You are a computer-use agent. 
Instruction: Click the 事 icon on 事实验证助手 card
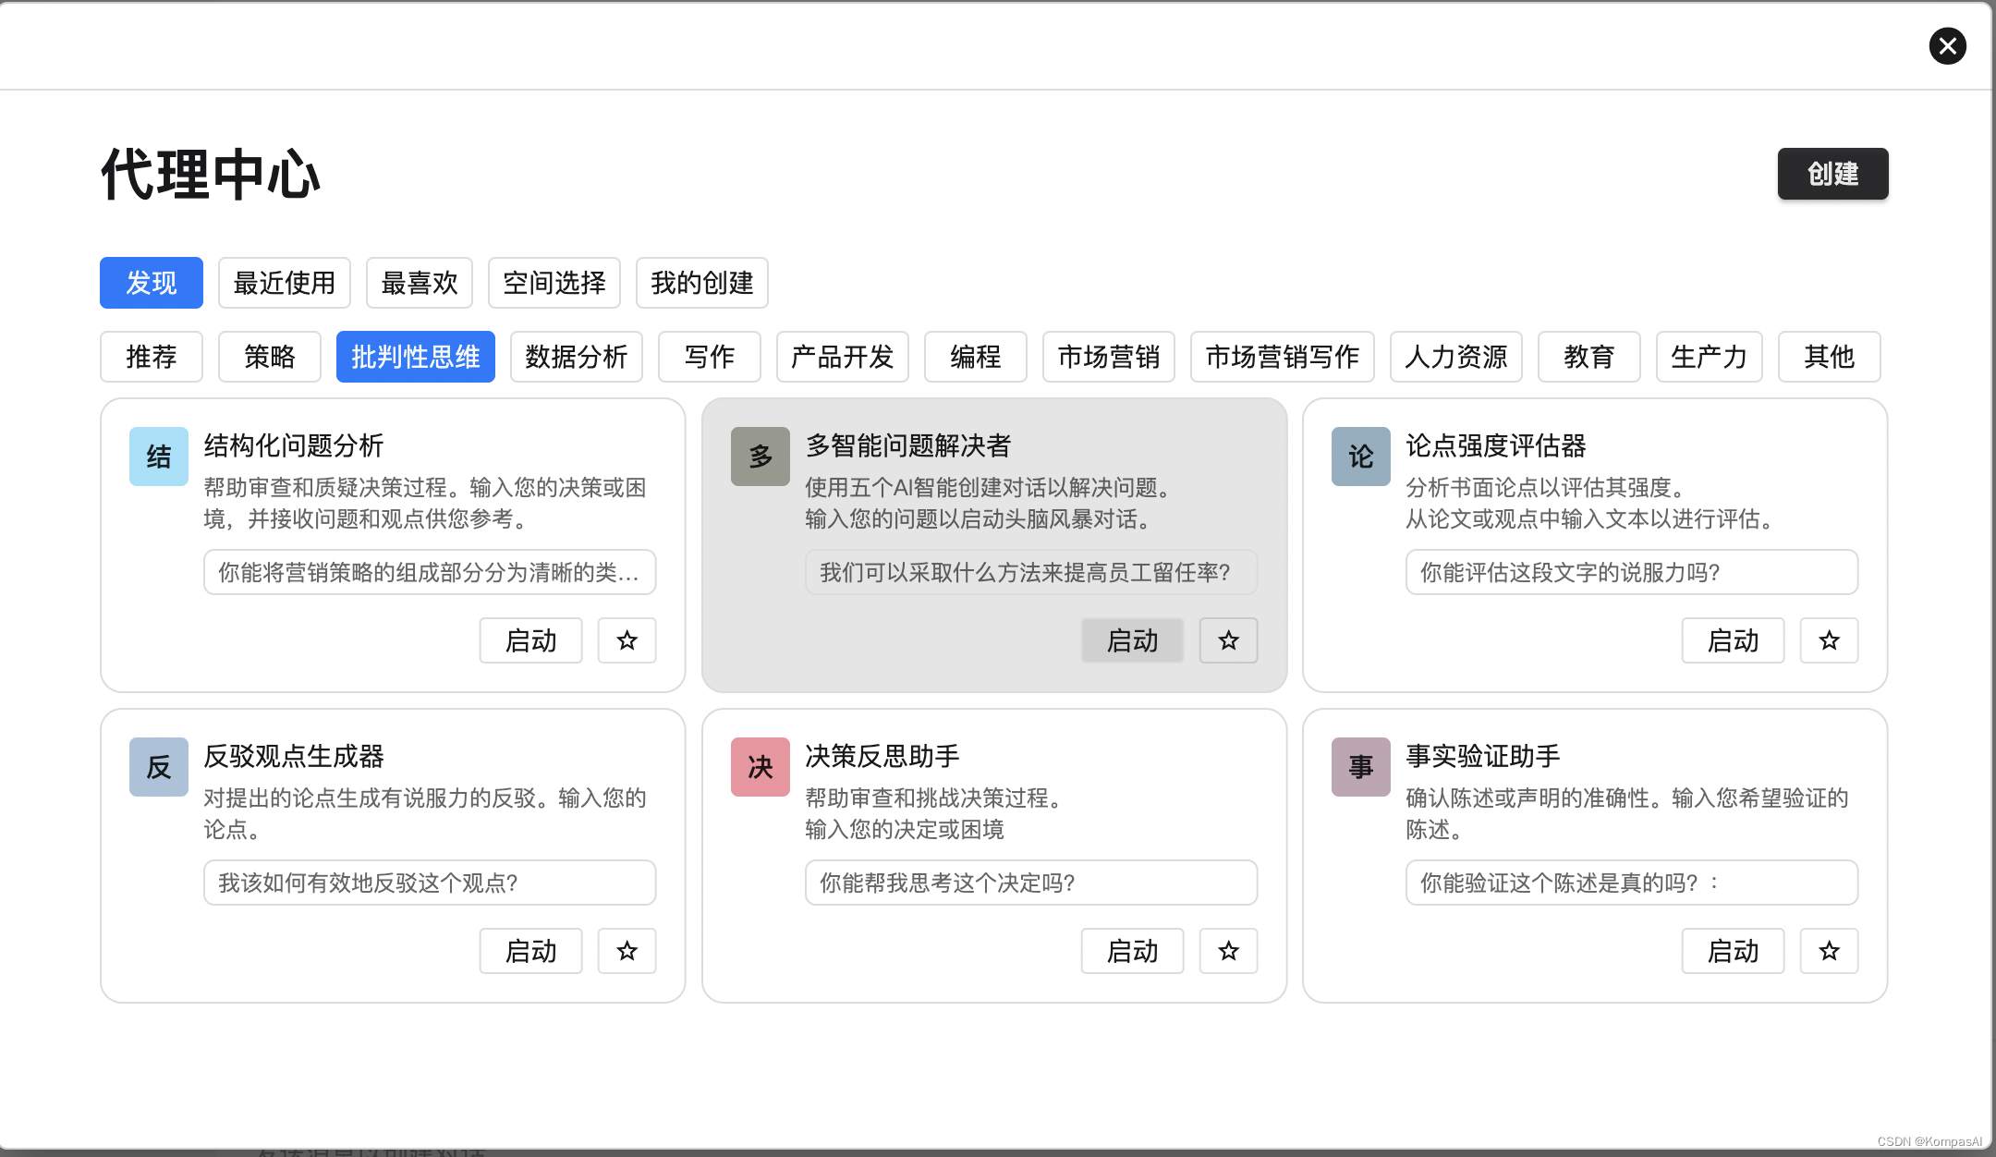1359,766
